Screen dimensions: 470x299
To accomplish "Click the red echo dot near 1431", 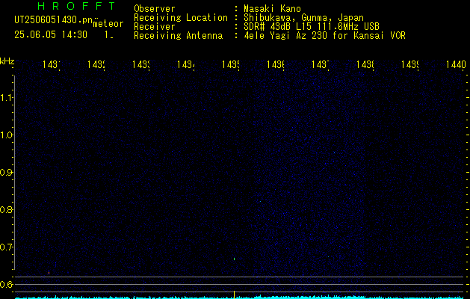I will click(49, 273).
